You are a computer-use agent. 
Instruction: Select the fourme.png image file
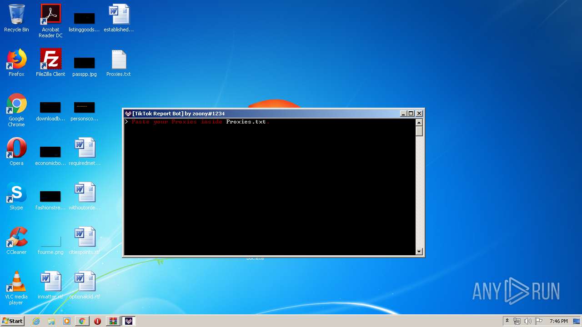click(x=50, y=244)
